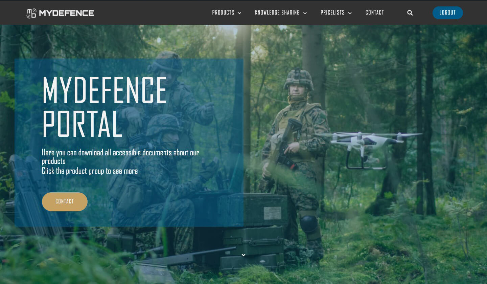The image size is (487, 284).
Task: Open the Knowledge Sharing menu item
Action: click(277, 13)
